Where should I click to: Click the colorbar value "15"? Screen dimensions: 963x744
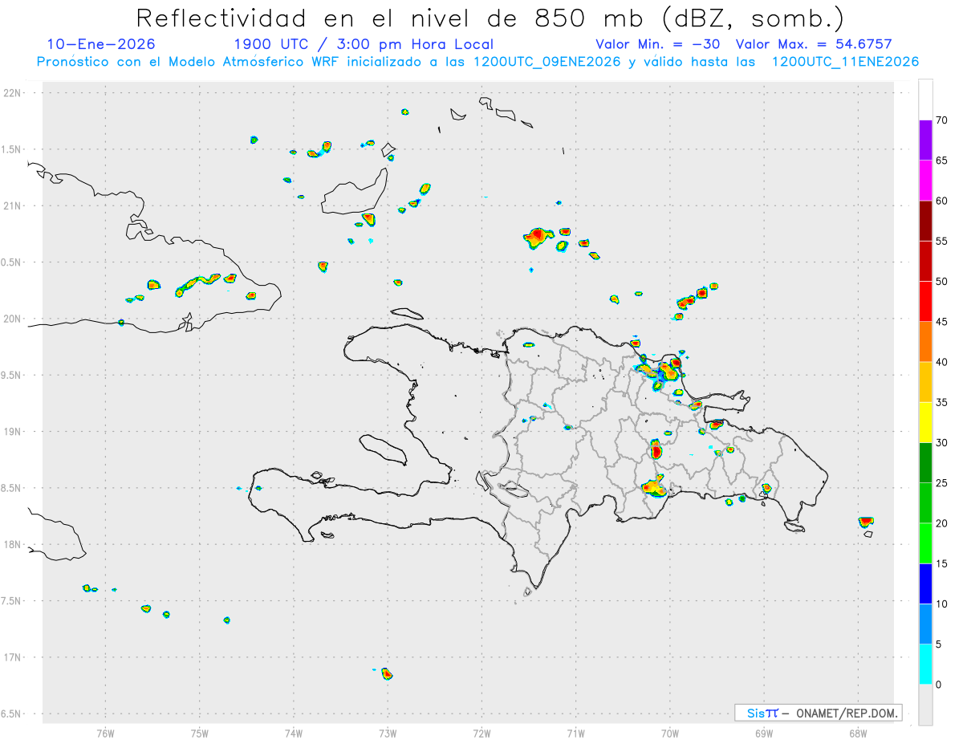(941, 563)
